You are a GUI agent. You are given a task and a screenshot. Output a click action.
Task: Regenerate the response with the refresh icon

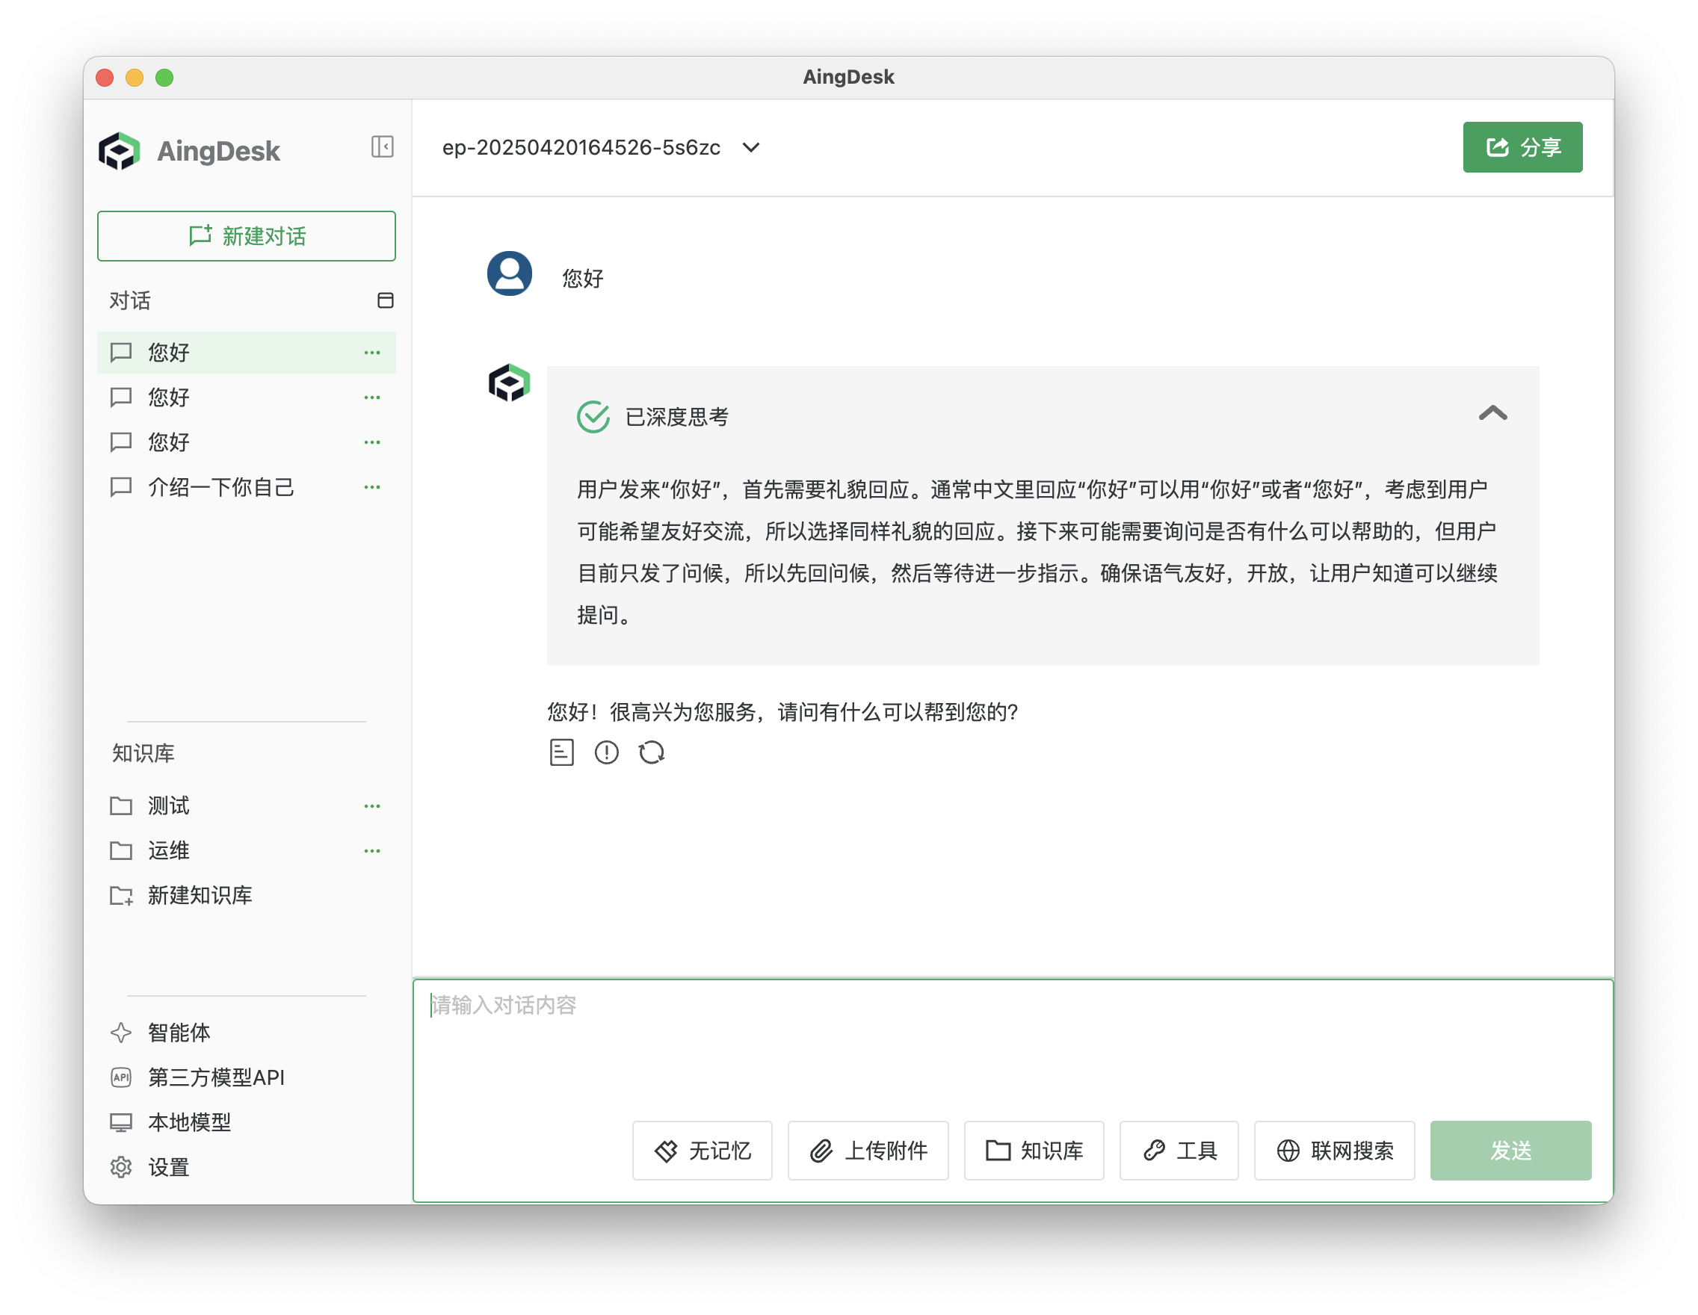[652, 752]
